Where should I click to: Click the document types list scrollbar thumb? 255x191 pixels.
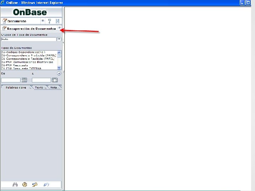(59, 56)
